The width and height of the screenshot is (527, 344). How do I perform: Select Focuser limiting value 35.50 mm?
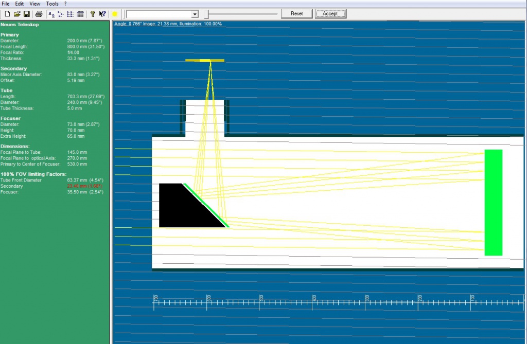click(x=85, y=192)
